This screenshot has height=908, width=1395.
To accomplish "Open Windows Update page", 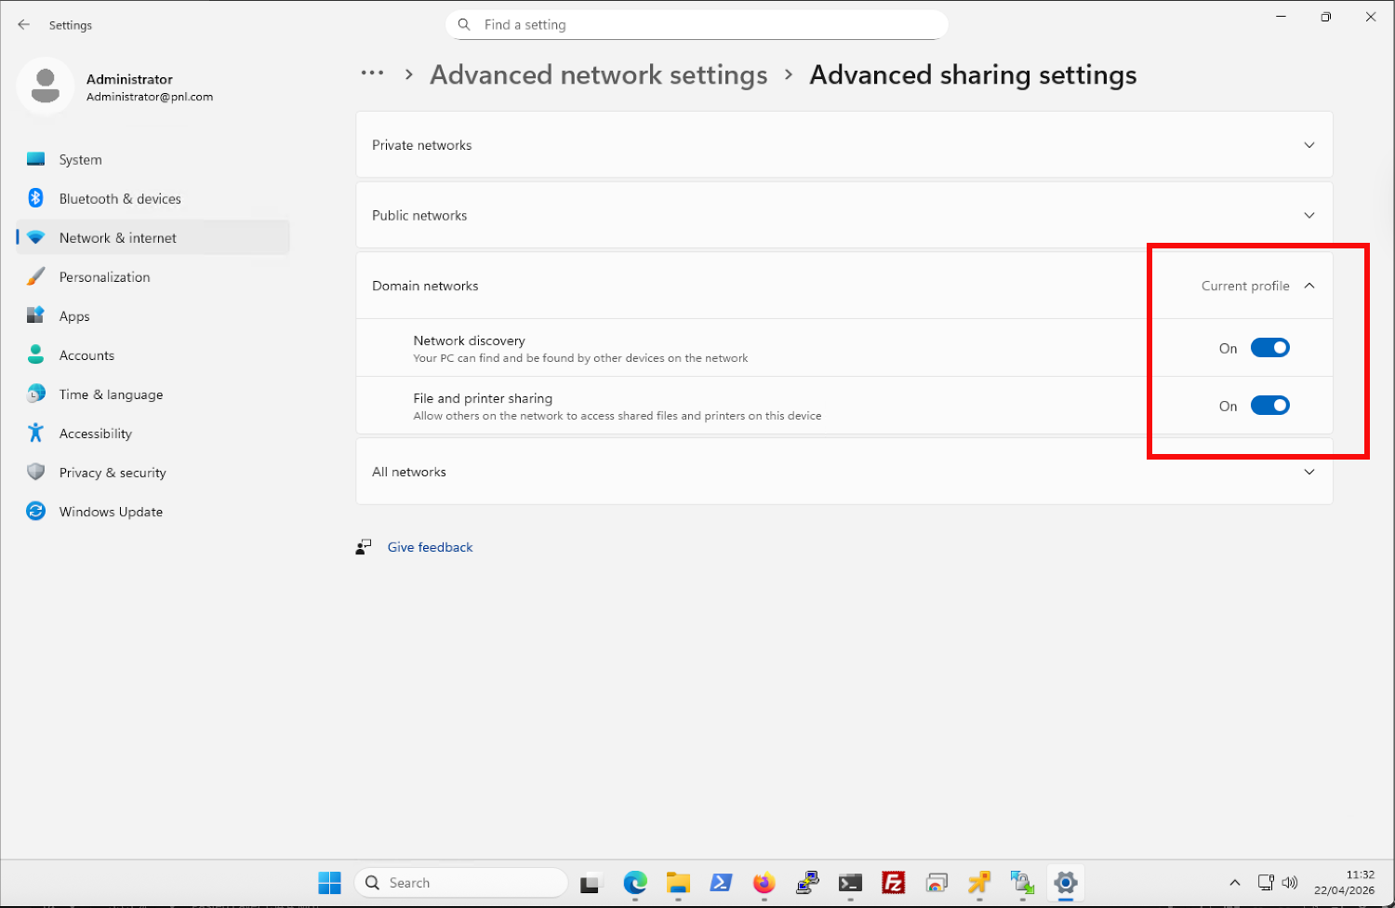I will pos(111,512).
